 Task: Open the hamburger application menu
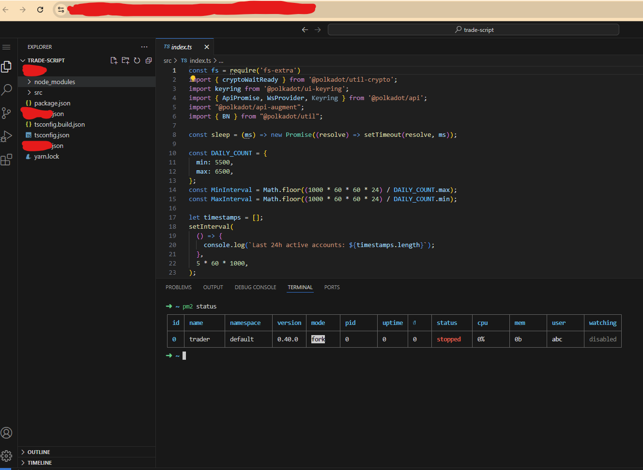click(6, 47)
